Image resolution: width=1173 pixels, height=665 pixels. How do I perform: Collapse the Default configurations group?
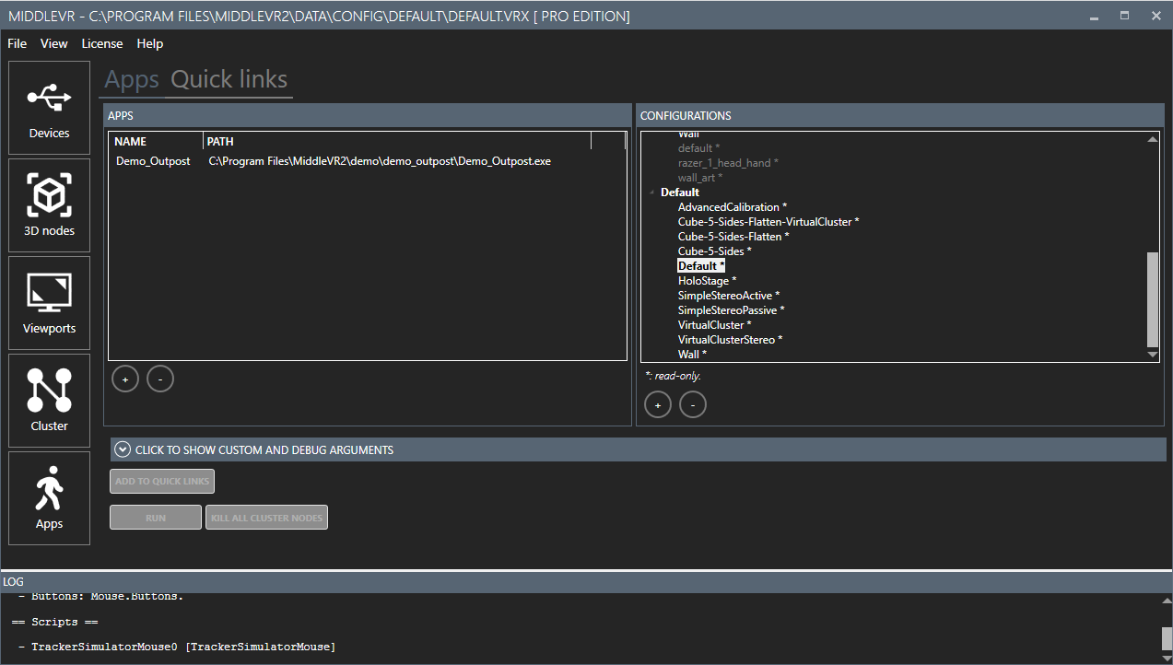click(652, 192)
